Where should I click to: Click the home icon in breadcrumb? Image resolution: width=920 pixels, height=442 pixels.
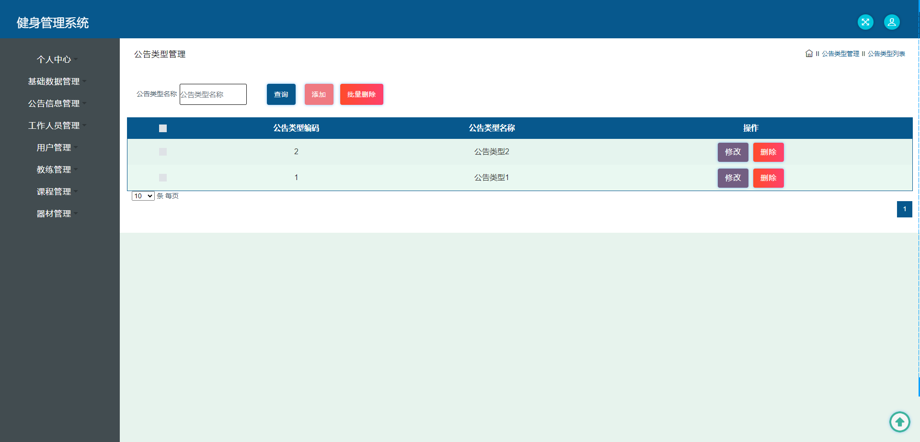809,54
